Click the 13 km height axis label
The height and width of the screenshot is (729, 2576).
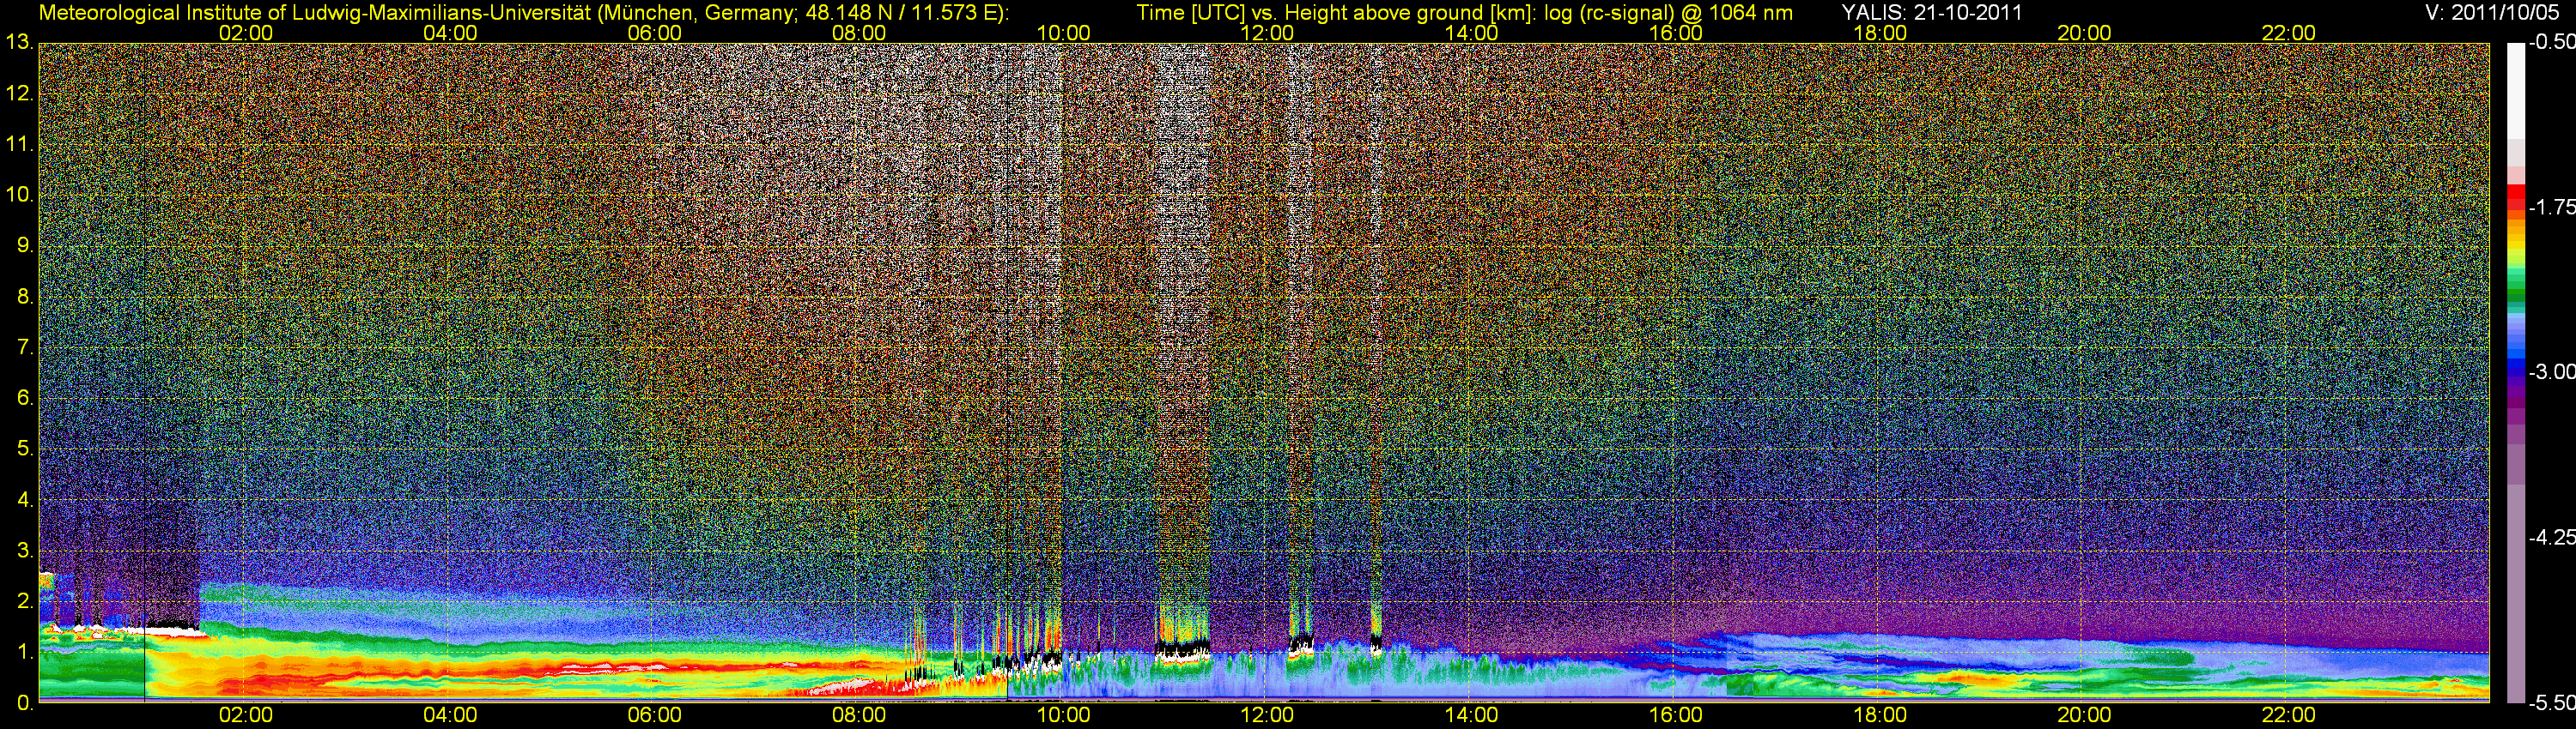click(19, 43)
